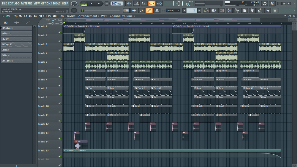Click the one-click audio recording scissors icon
297x167 pixels.
(x=272, y=4)
